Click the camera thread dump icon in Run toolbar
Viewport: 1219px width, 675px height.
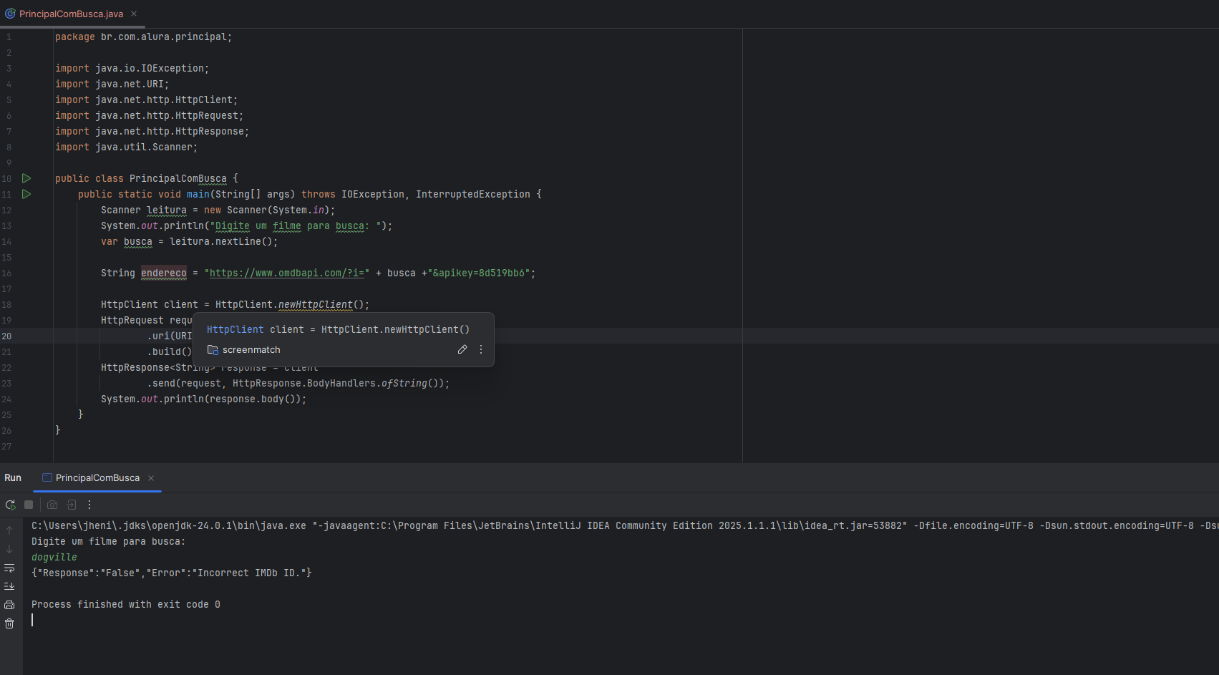pyautogui.click(x=52, y=505)
